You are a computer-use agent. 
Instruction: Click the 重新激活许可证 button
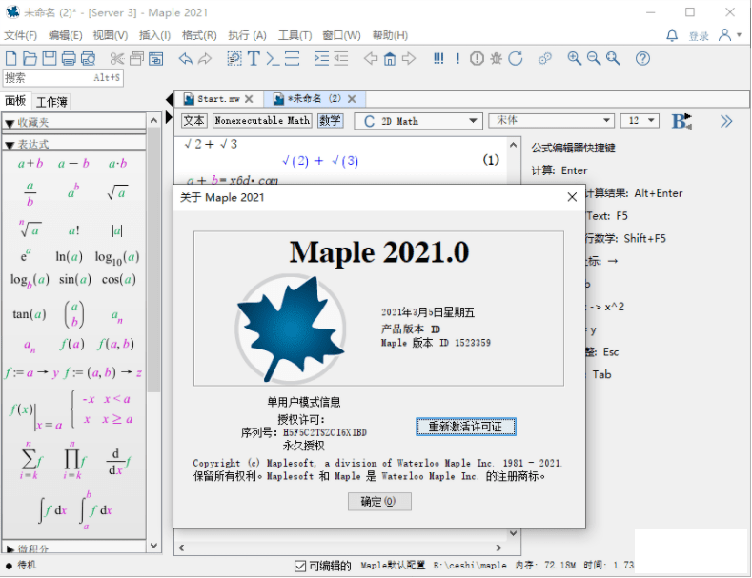(x=466, y=427)
